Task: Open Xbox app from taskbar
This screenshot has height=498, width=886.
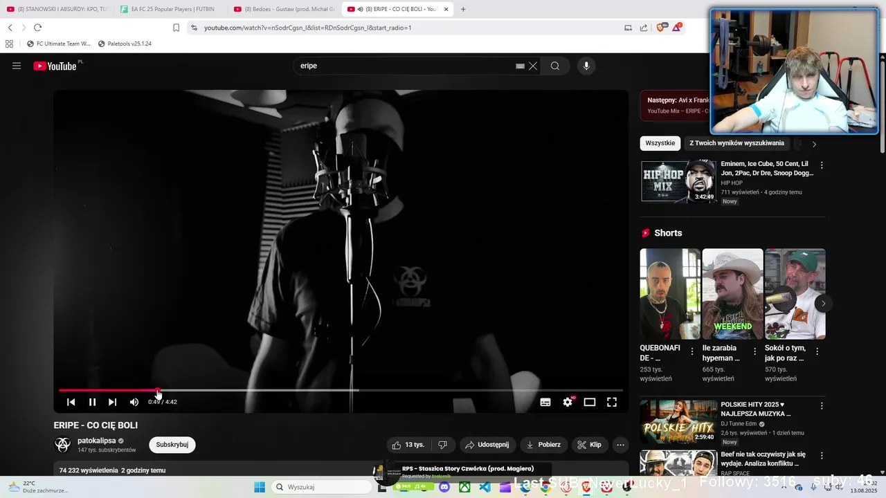Action: click(x=464, y=487)
